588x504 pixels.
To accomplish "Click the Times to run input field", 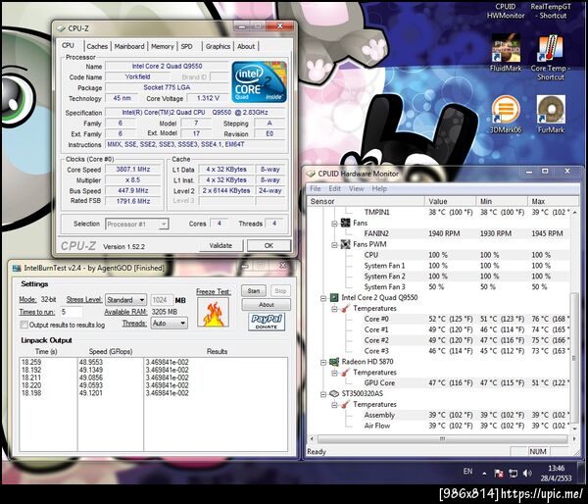I will pos(72,312).
